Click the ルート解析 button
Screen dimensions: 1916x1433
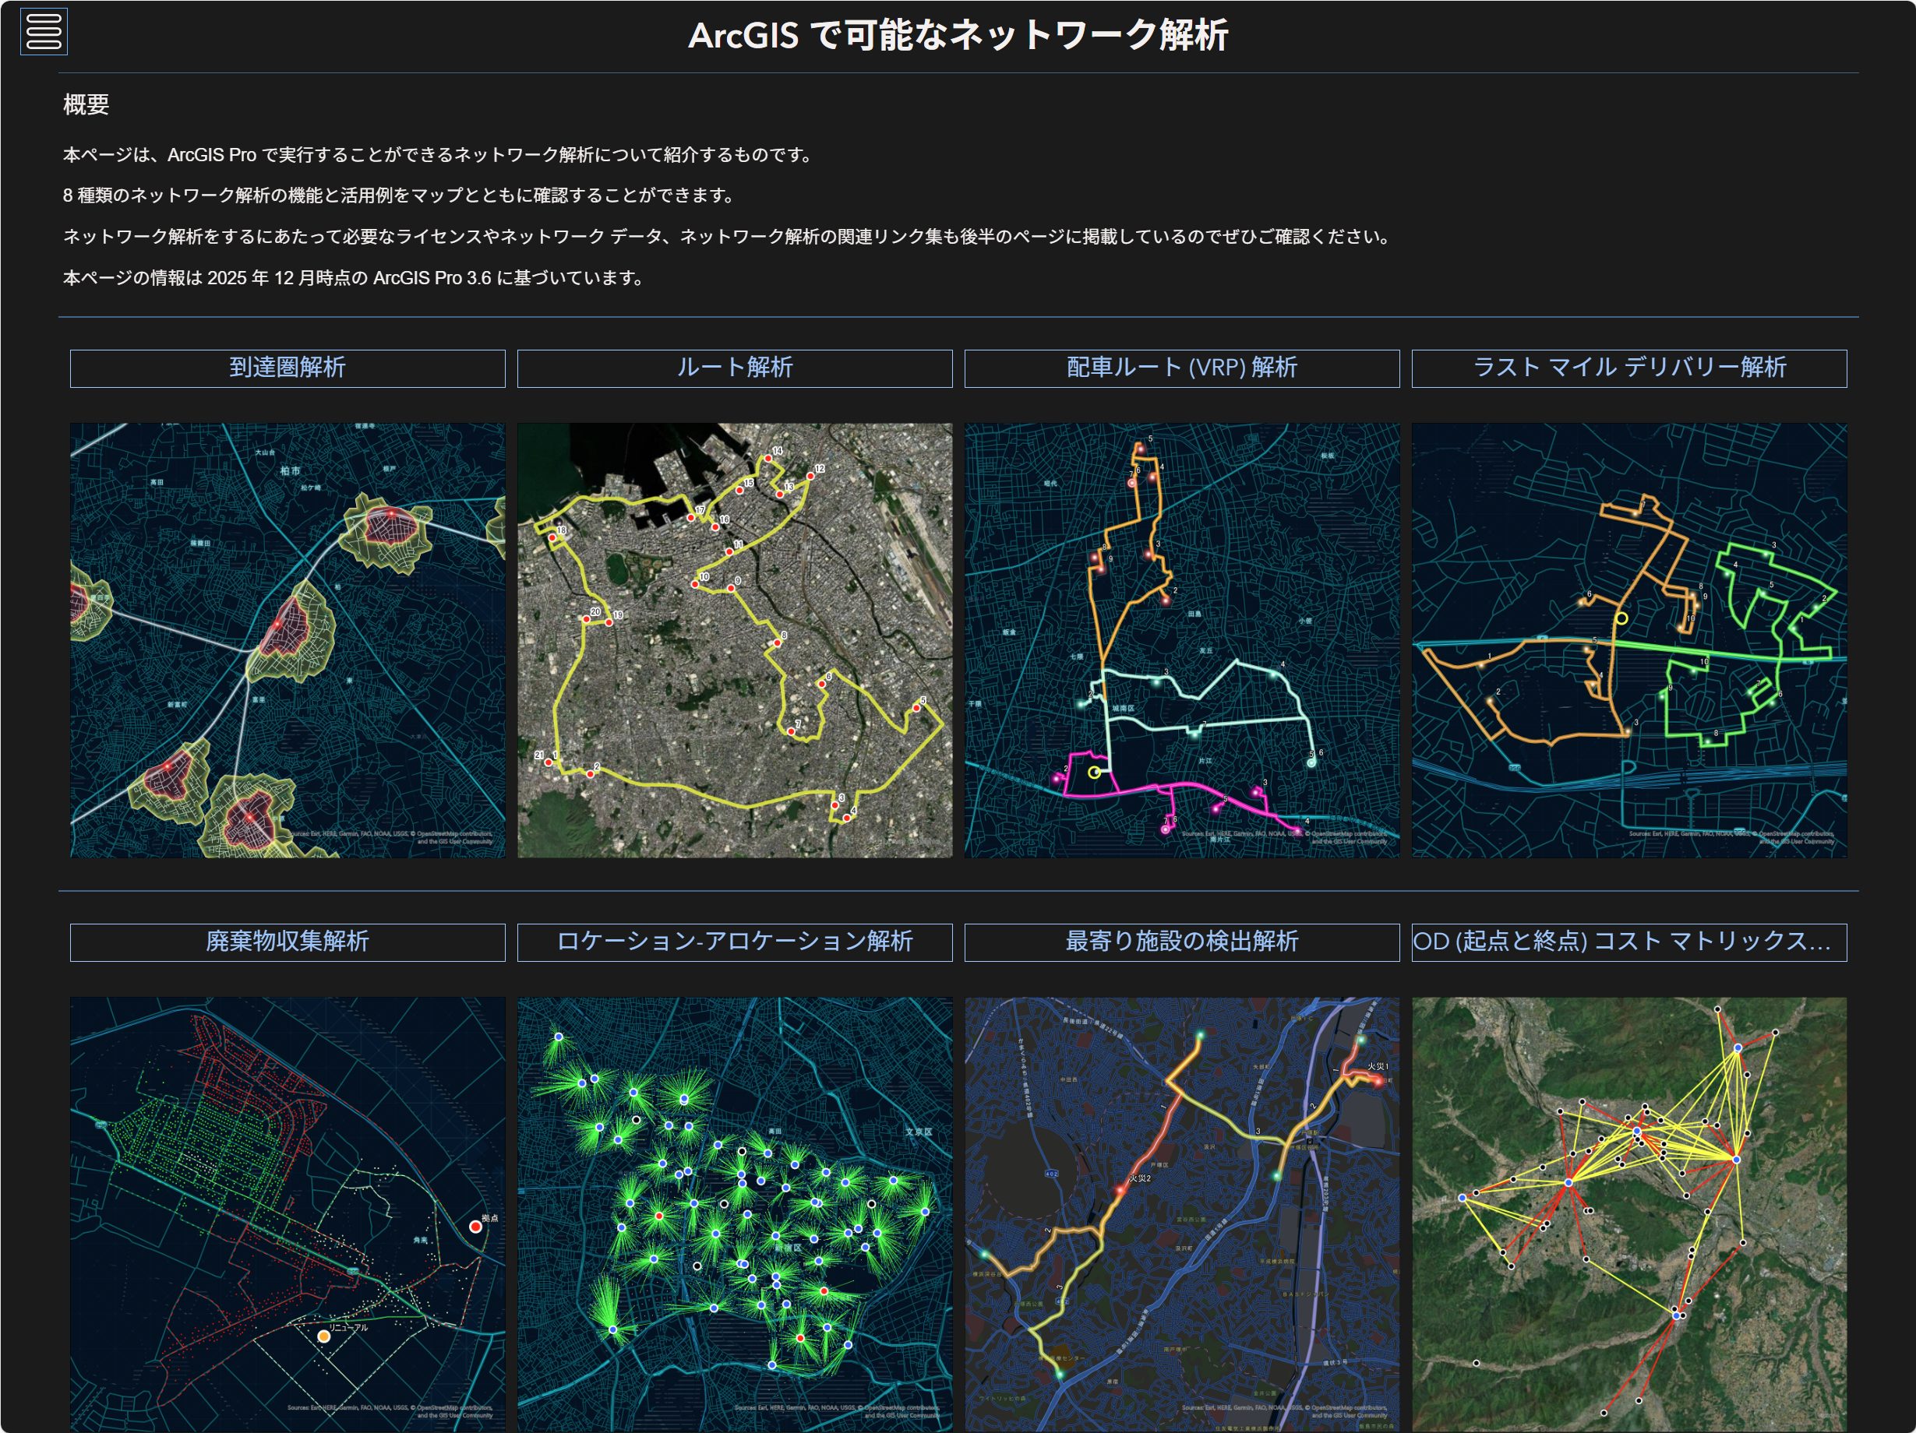tap(735, 368)
